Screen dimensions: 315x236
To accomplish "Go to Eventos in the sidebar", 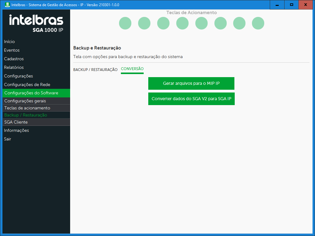I will (x=12, y=50).
